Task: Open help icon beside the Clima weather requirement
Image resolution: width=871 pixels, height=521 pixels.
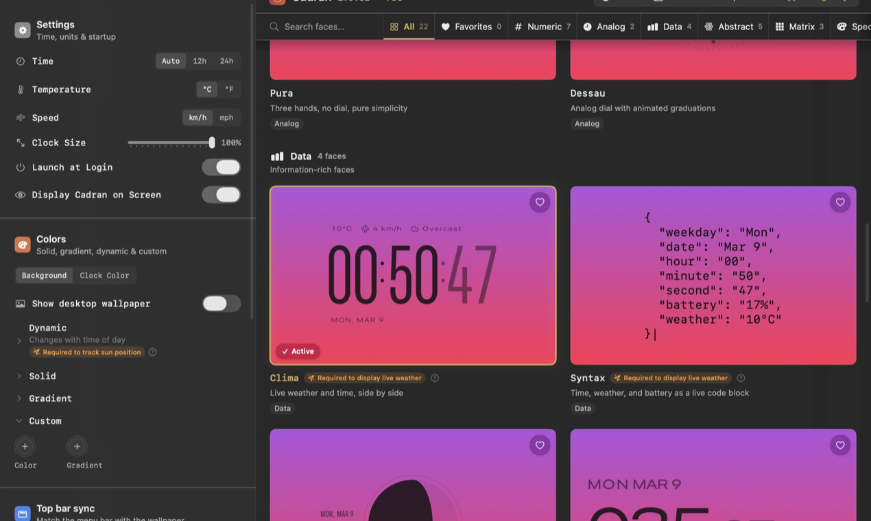Action: coord(435,378)
